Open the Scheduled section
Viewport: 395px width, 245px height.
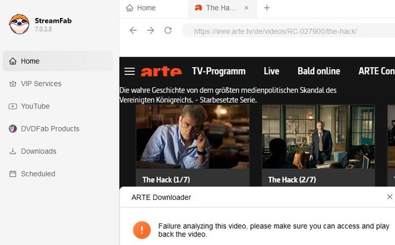pos(57,174)
